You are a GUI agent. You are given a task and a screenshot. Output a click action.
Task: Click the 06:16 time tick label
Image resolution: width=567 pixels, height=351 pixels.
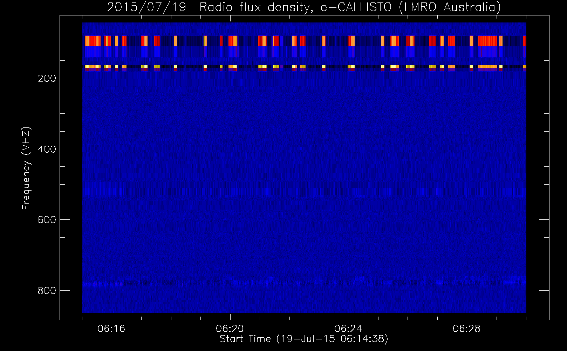click(x=111, y=329)
